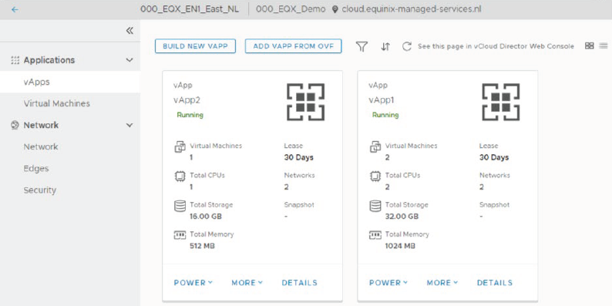Click the Running status on vApp2
Image resolution: width=612 pixels, height=306 pixels.
tap(190, 115)
